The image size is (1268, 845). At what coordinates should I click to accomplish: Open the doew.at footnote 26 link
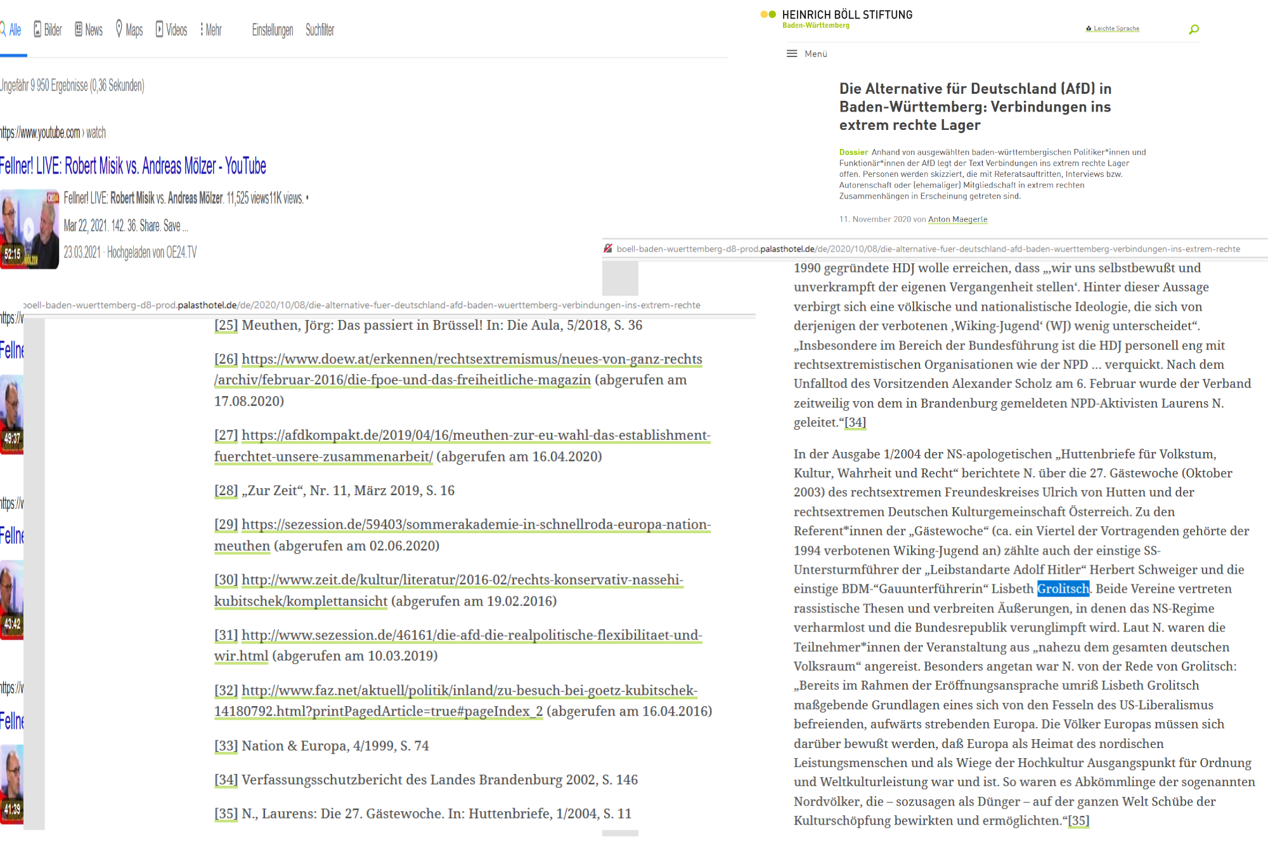472,359
